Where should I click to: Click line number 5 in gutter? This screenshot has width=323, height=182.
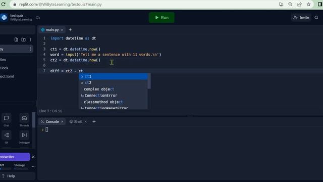point(44,60)
